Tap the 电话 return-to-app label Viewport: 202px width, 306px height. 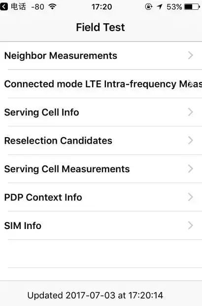tap(18, 7)
